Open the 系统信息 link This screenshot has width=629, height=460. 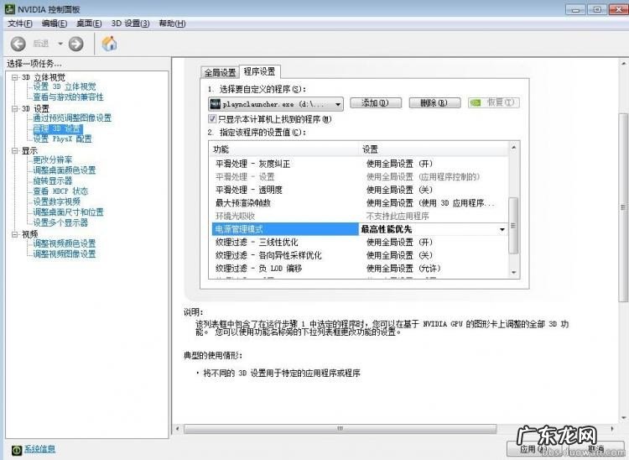39,449
